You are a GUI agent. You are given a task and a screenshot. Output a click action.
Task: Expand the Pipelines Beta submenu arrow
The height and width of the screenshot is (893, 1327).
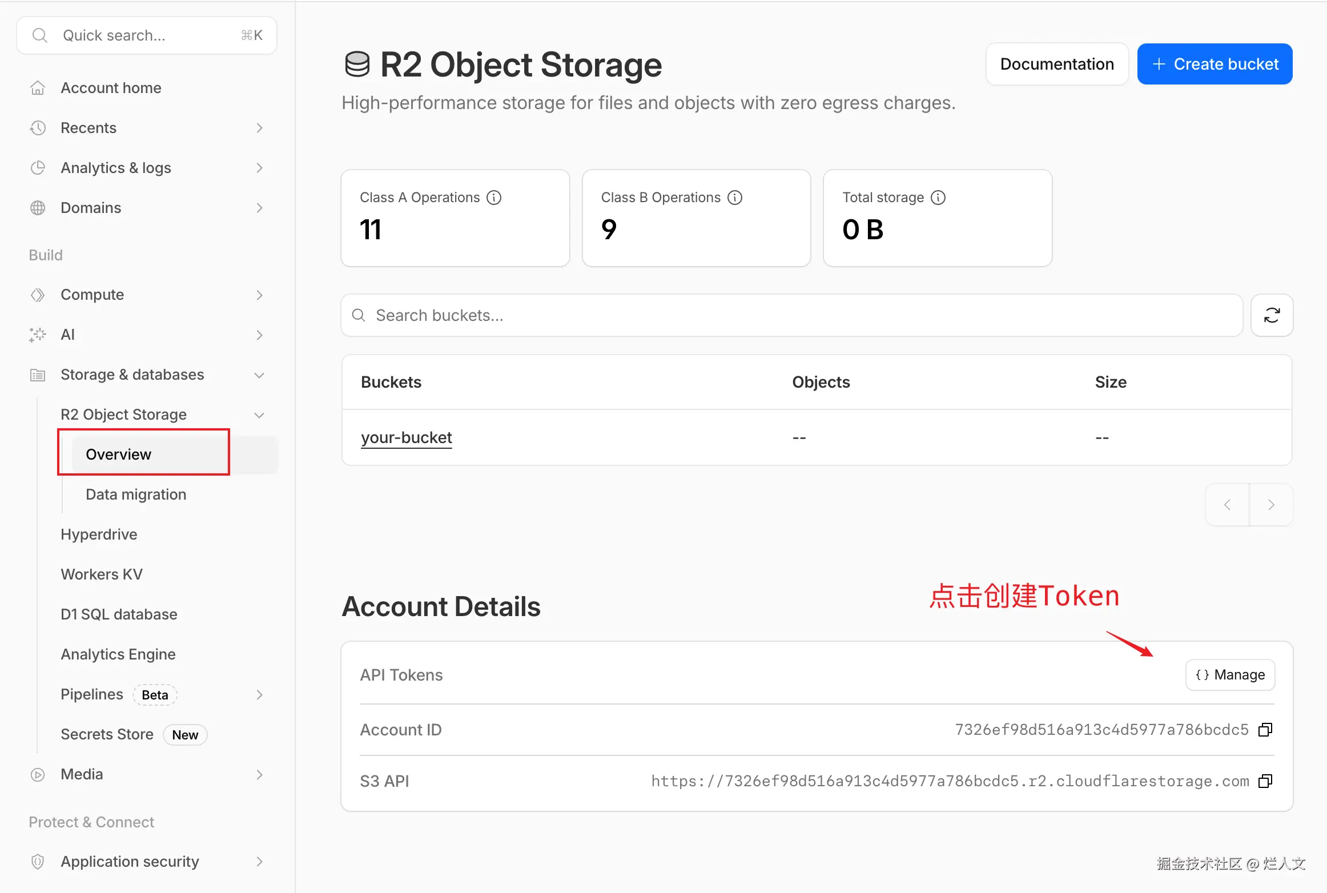259,695
